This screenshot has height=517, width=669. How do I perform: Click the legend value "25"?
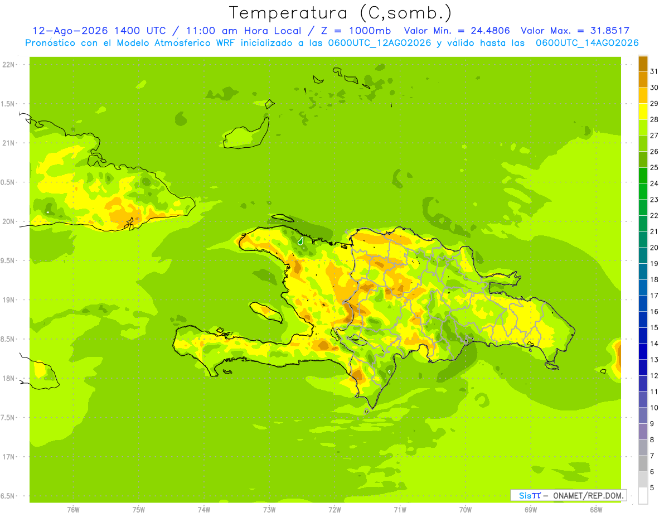(x=654, y=167)
